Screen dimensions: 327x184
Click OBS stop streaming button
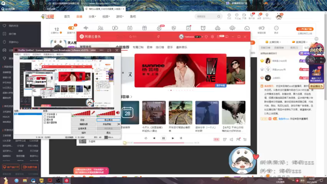pyautogui.click(x=108, y=120)
